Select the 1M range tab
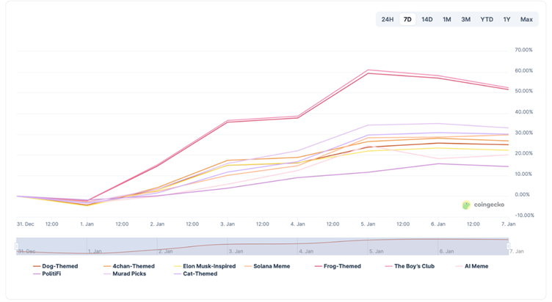 [x=447, y=19]
